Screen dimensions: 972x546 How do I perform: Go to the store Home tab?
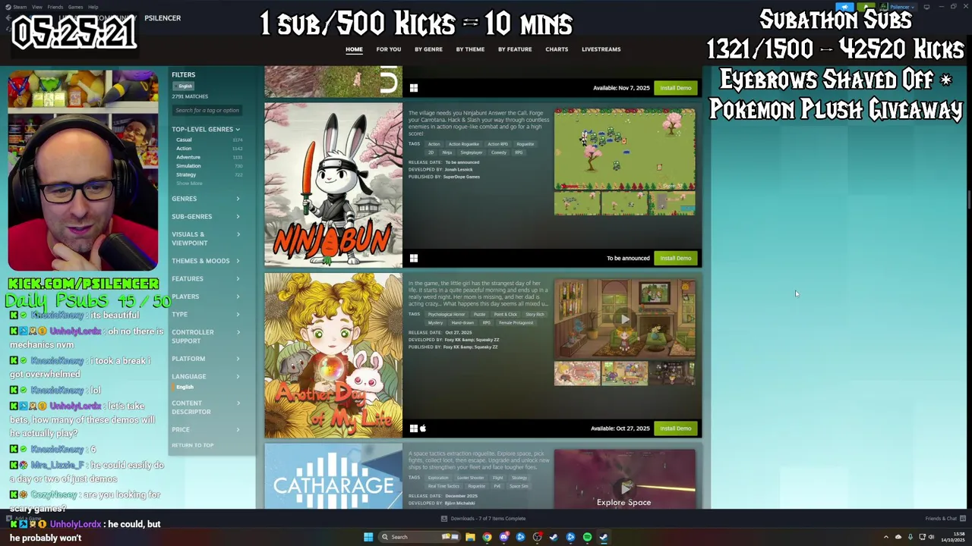354,49
